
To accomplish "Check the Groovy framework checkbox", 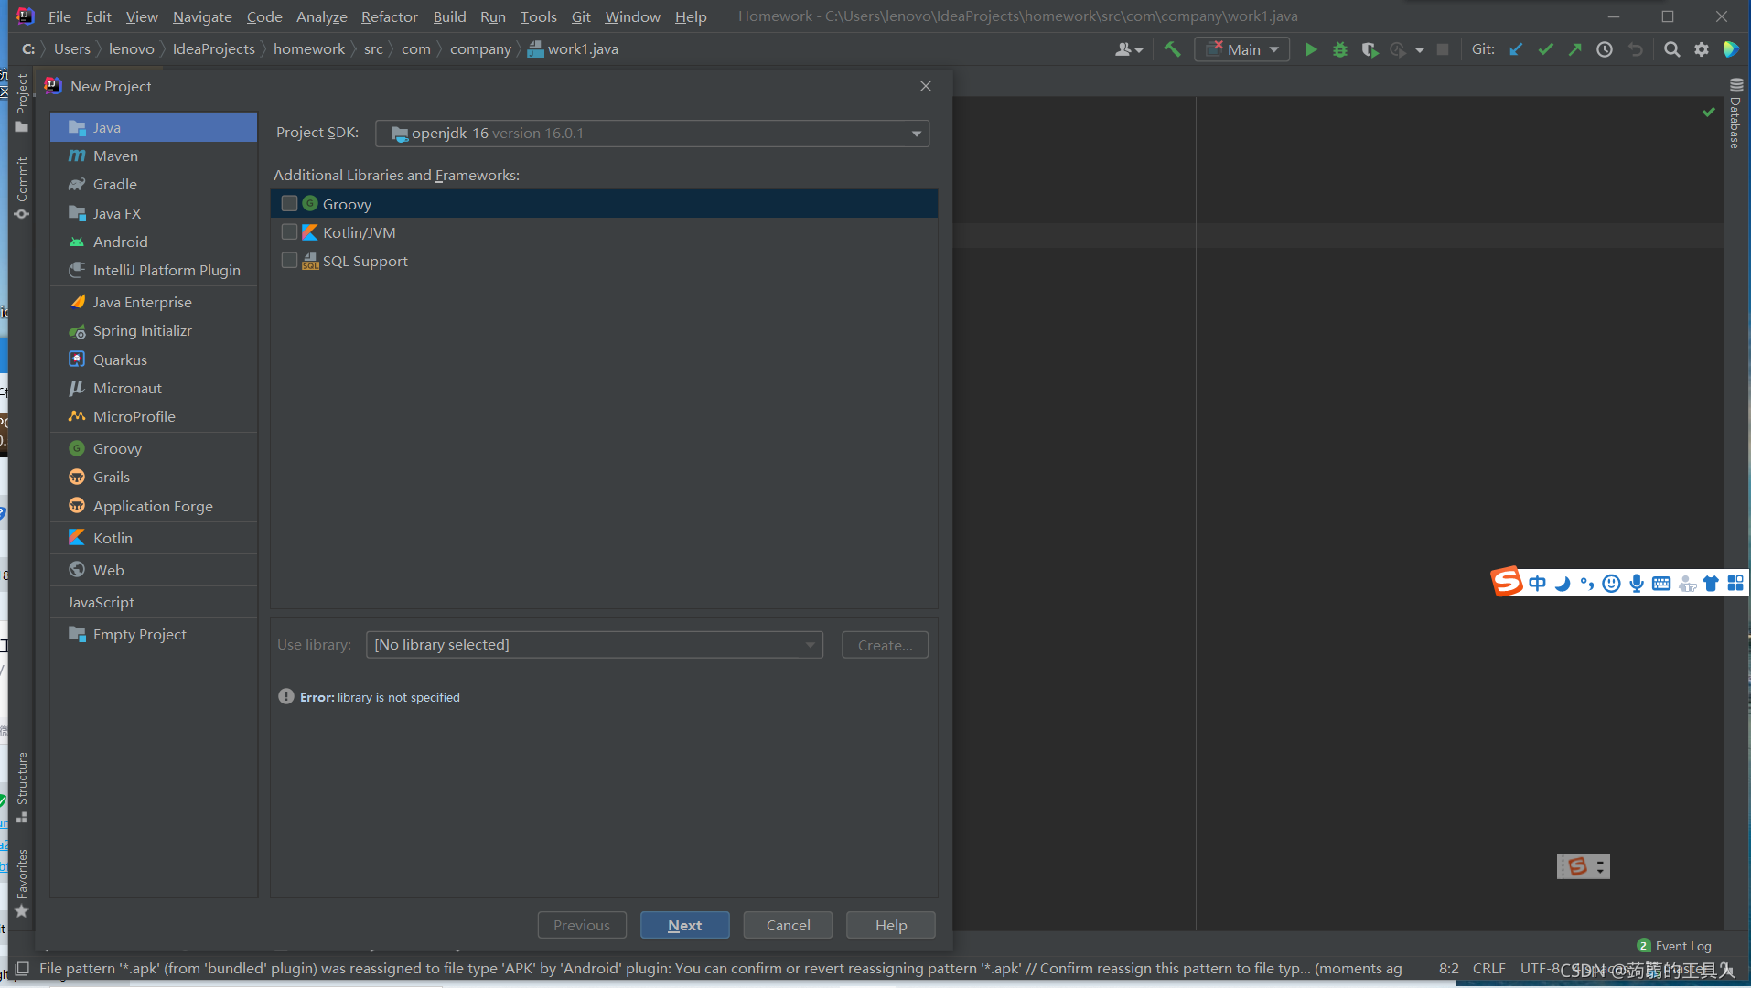I will 289,203.
